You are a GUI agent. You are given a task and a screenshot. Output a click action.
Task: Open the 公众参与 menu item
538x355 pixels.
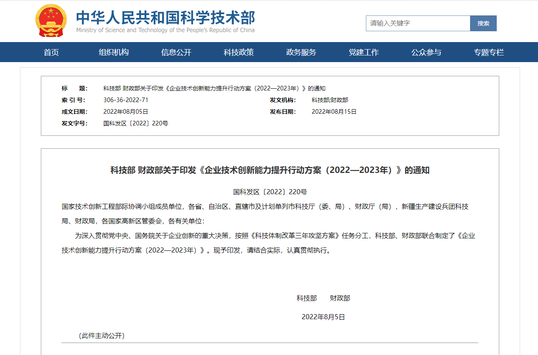click(x=426, y=52)
